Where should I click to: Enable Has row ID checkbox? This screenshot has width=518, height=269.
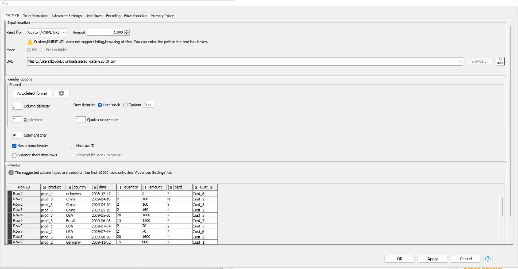pyautogui.click(x=73, y=146)
